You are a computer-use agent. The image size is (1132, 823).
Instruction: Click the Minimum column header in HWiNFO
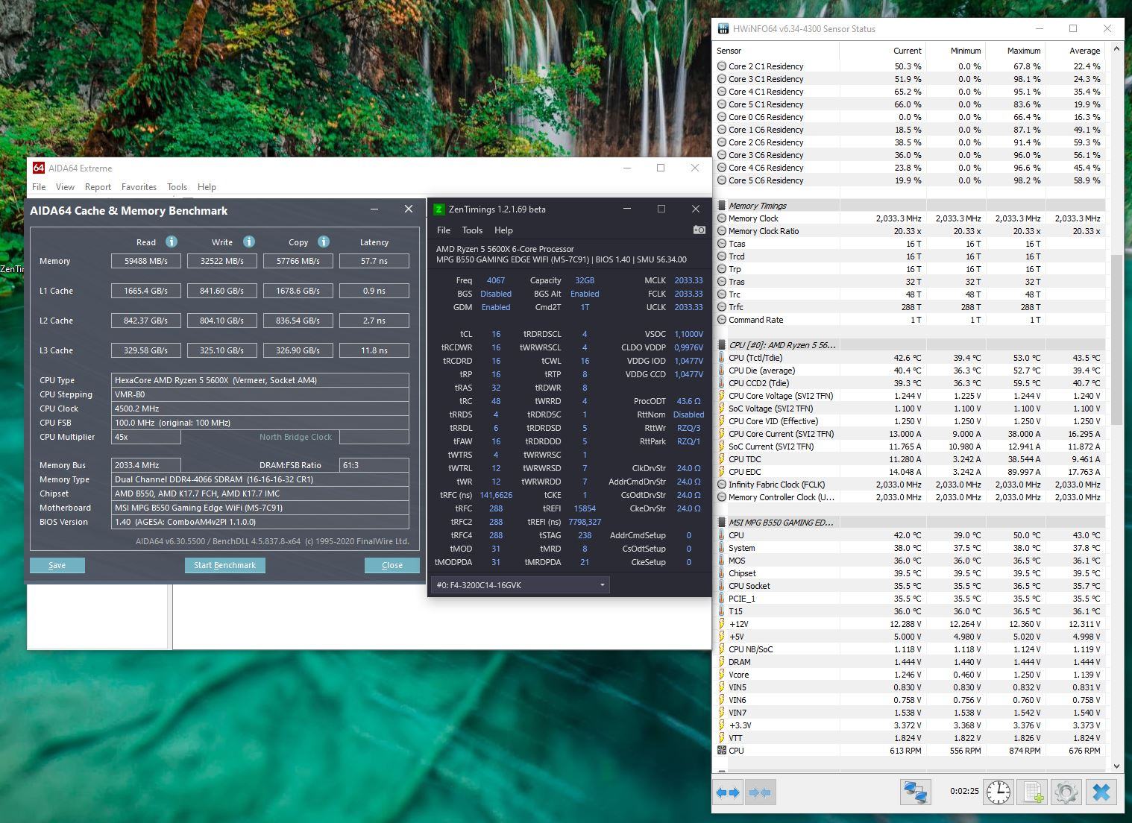(x=955, y=51)
